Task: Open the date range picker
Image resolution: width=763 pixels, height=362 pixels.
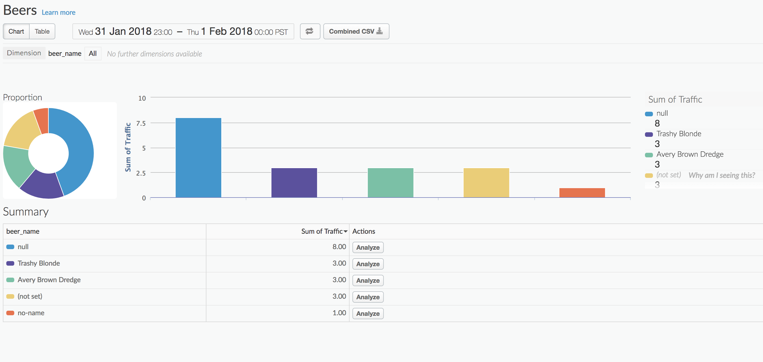Action: tap(183, 31)
